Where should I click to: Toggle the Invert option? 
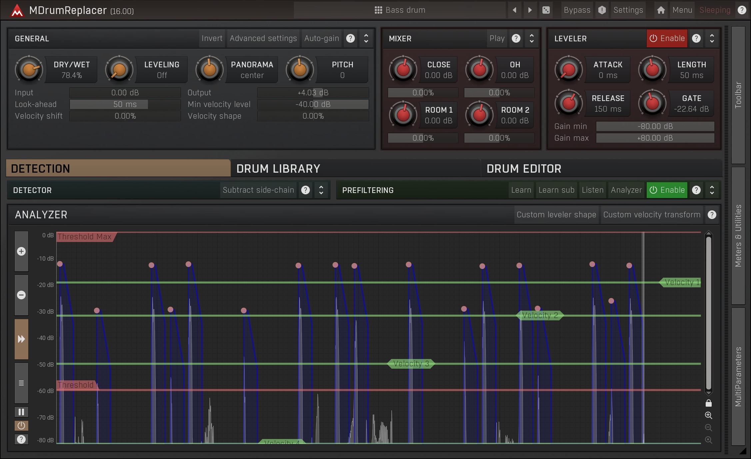(212, 38)
